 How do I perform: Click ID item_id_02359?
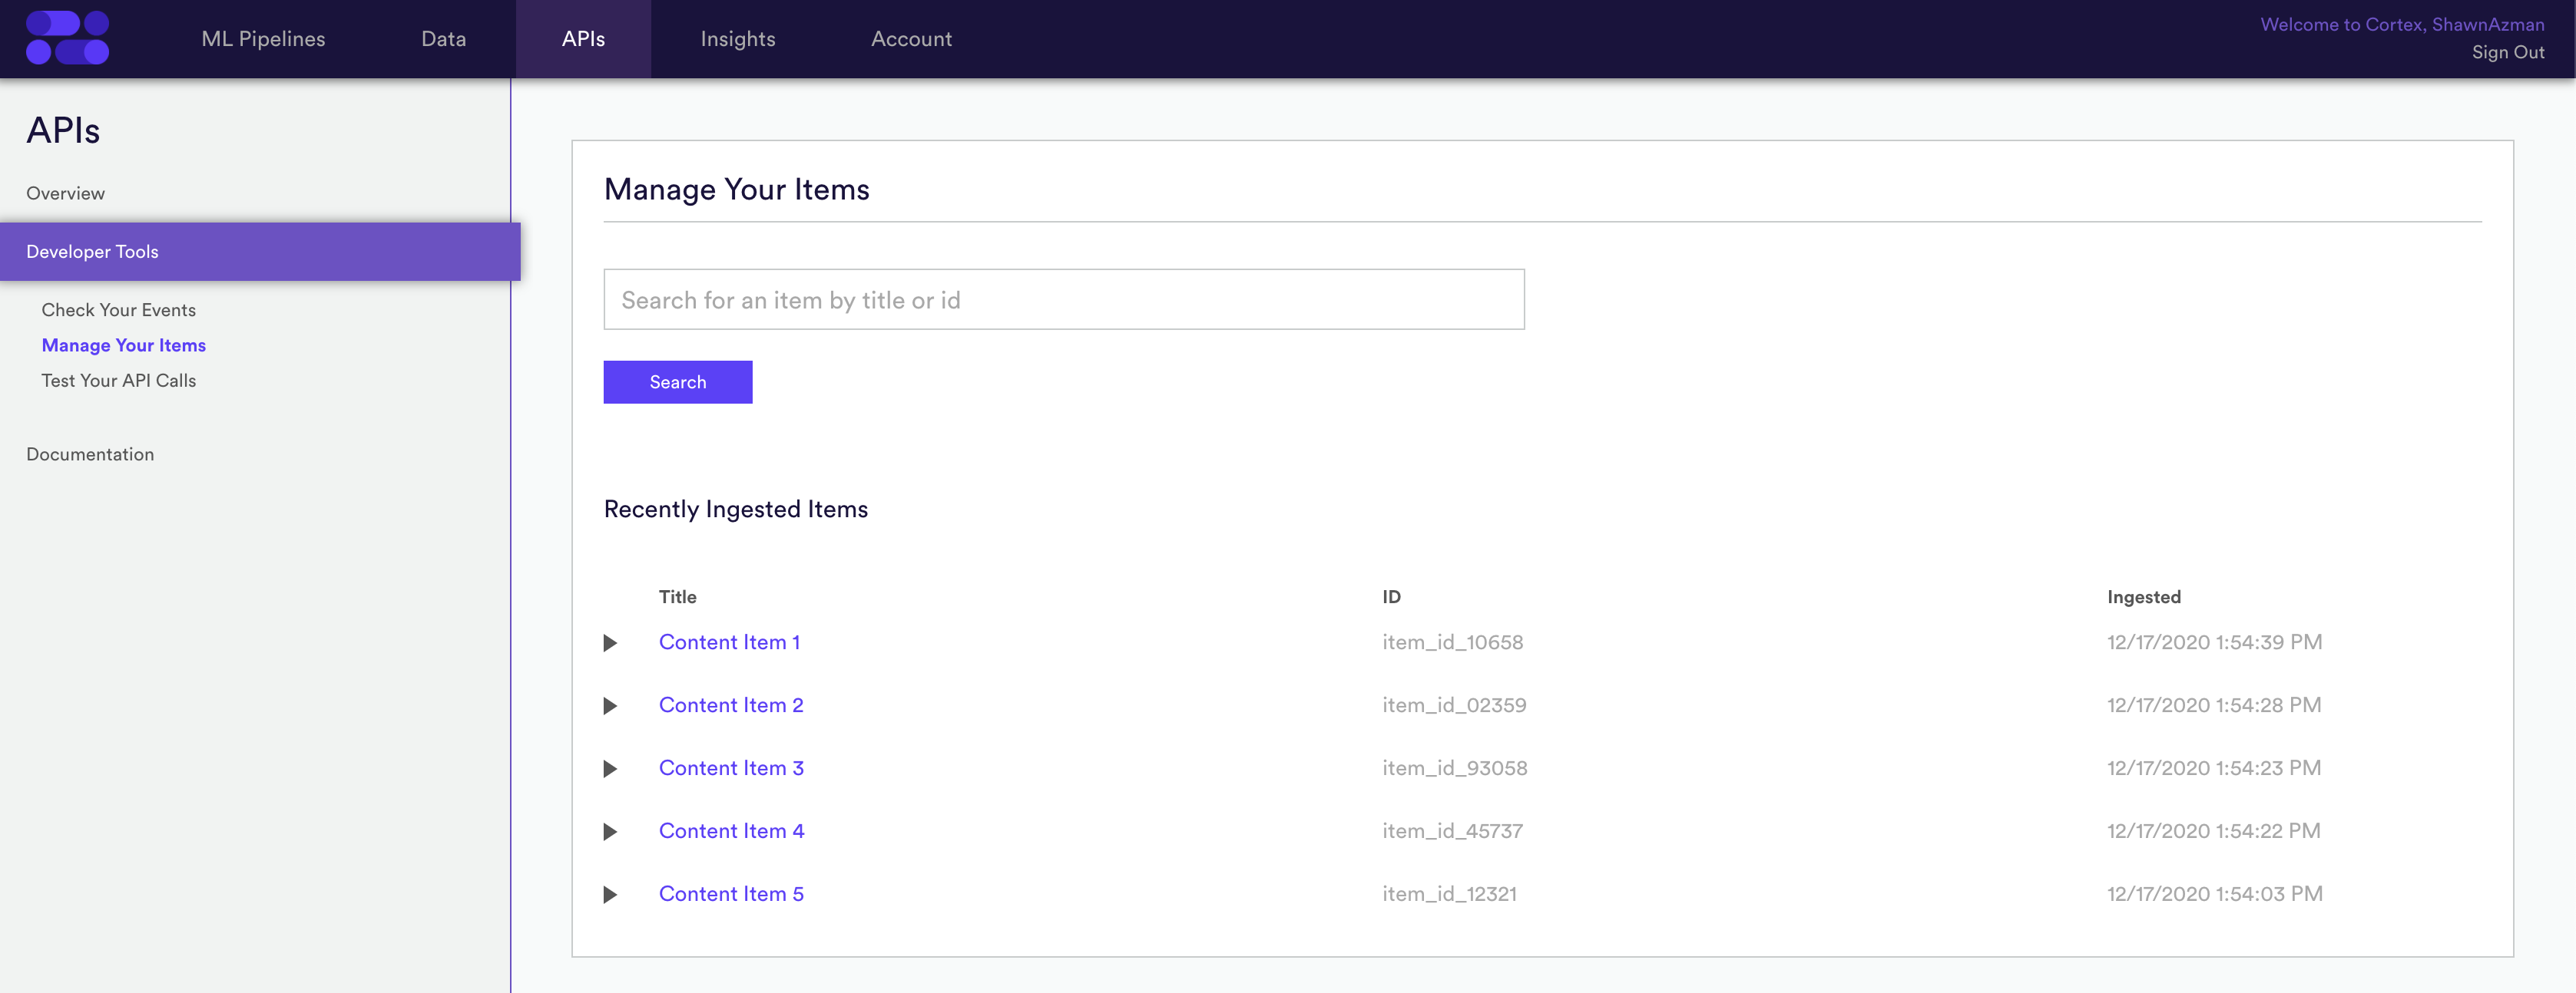[x=1454, y=705]
